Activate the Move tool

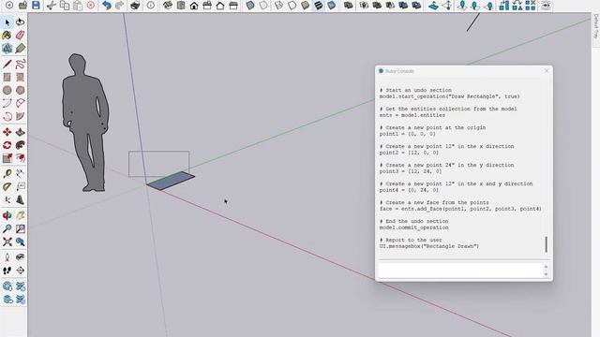pyautogui.click(x=7, y=132)
